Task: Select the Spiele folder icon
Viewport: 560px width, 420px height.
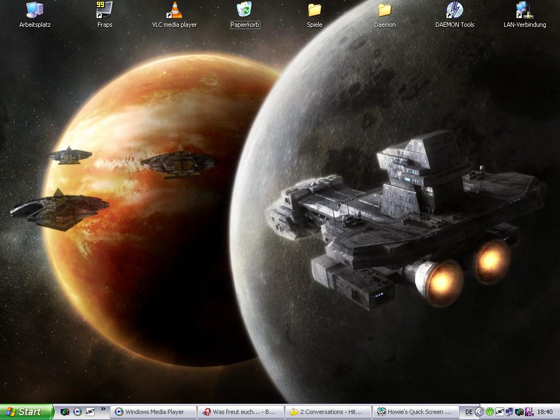Action: click(314, 15)
